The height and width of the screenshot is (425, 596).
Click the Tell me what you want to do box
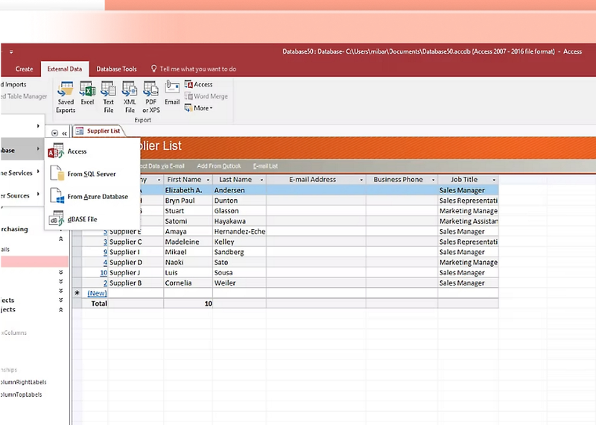coord(194,69)
